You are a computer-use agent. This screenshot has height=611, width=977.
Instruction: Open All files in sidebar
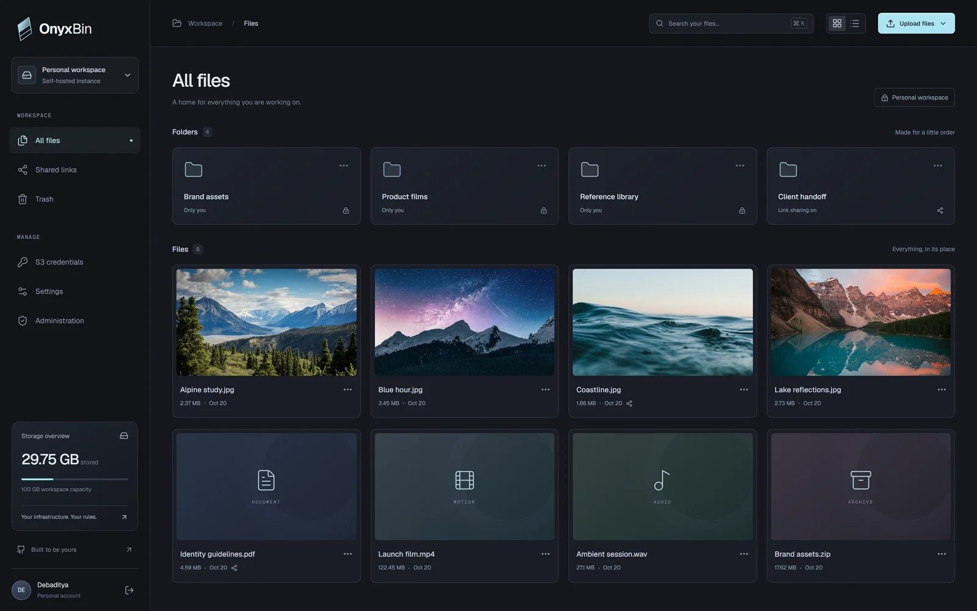pos(74,141)
